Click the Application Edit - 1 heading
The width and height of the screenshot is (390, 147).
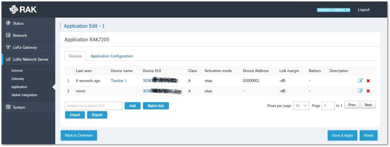pos(84,26)
